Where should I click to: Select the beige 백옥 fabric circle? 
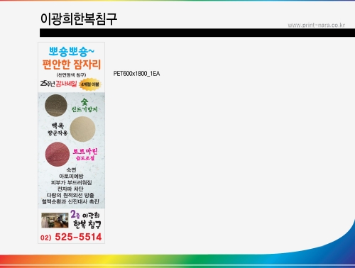pyautogui.click(x=82, y=129)
